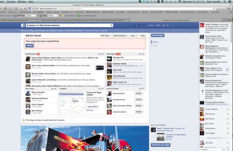Invite Catherine Beers to like the page

pyautogui.click(x=138, y=111)
